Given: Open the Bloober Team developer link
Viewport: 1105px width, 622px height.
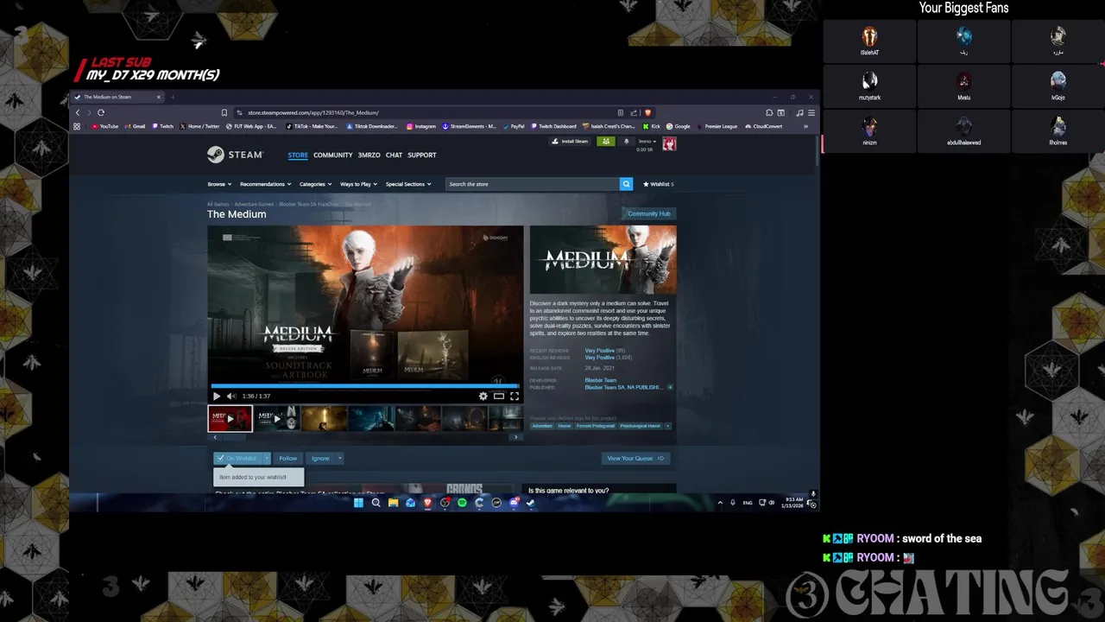Looking at the screenshot, I should point(601,380).
